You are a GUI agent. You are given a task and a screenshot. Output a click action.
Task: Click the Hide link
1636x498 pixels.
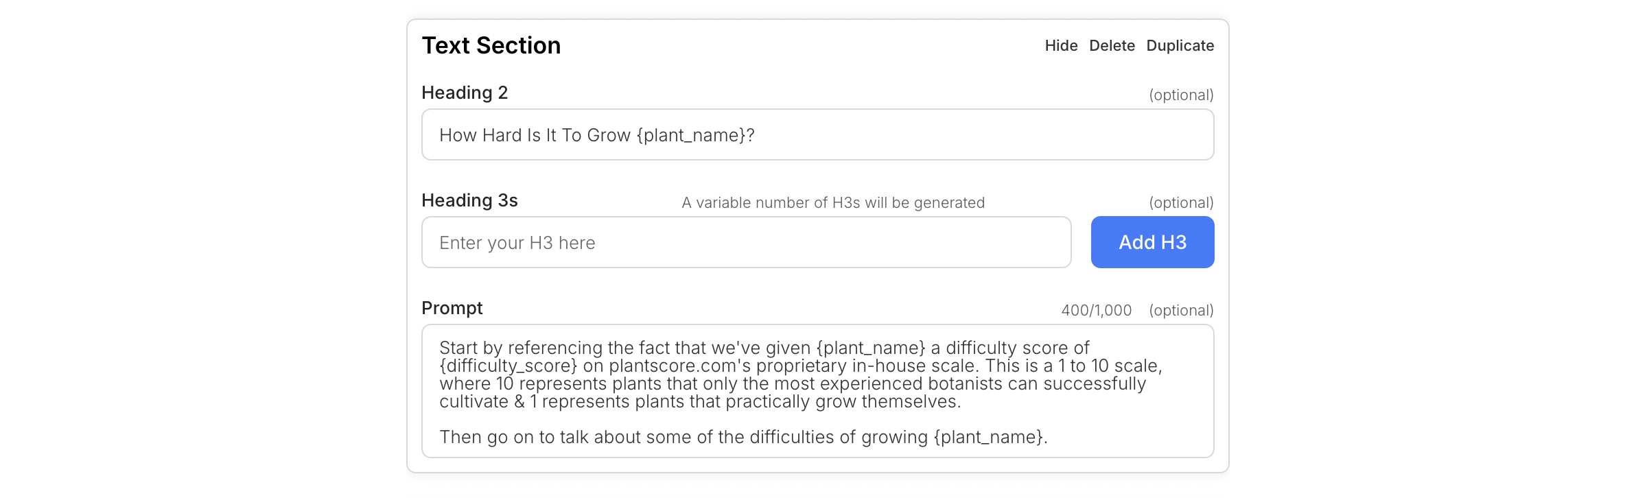click(1061, 45)
